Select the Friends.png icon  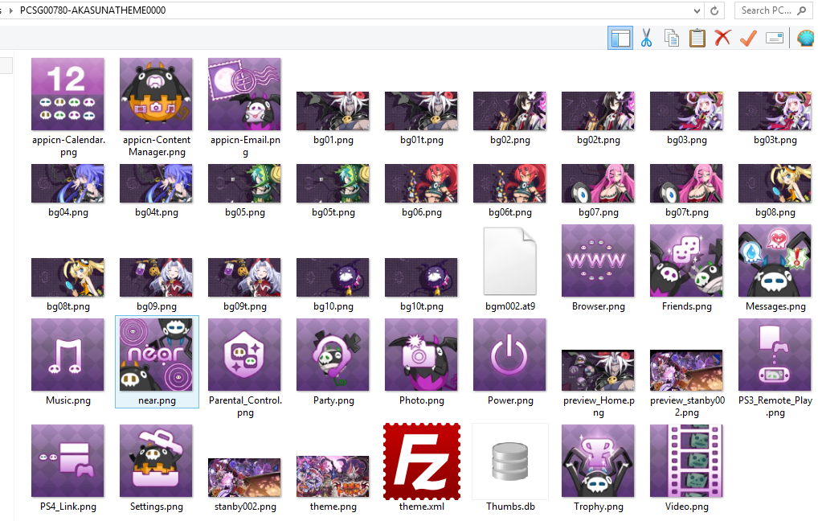tap(686, 260)
